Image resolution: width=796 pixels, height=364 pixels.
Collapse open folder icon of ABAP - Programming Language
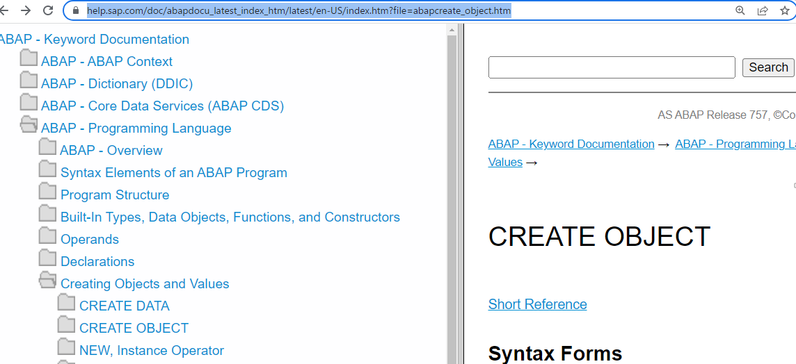pyautogui.click(x=29, y=125)
